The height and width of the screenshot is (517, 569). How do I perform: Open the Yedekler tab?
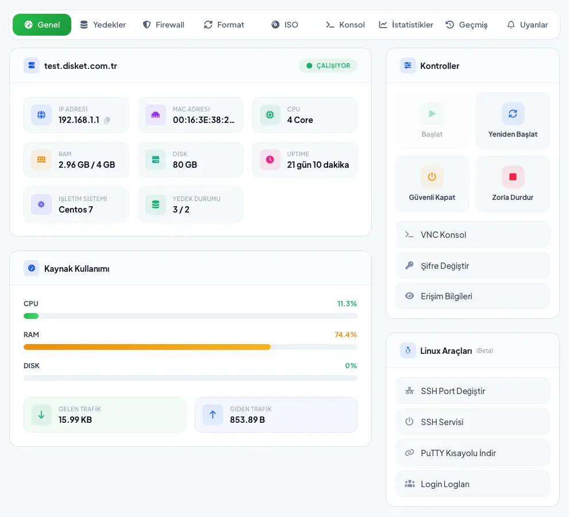pyautogui.click(x=103, y=25)
